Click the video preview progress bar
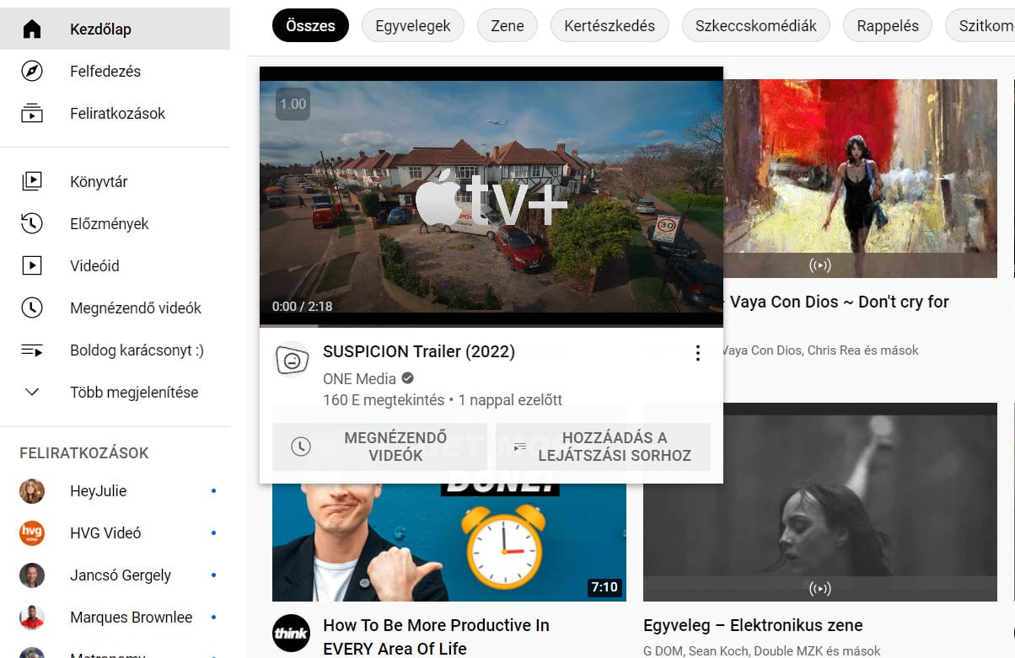The width and height of the screenshot is (1015, 658). pyautogui.click(x=491, y=324)
